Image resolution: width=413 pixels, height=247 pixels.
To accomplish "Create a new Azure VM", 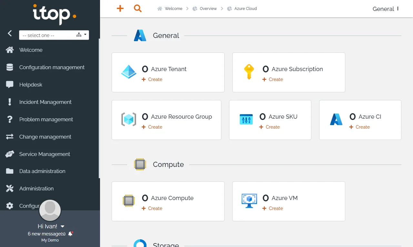I will click(x=273, y=208).
